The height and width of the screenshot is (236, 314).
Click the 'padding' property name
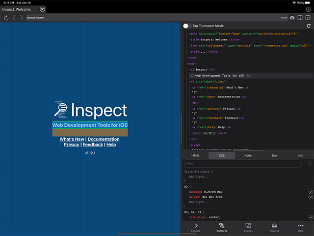tap(195, 192)
